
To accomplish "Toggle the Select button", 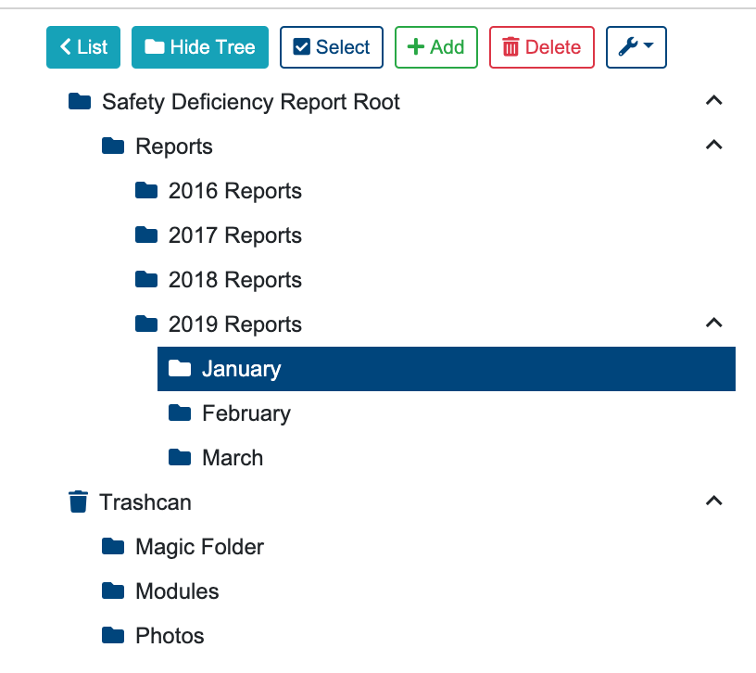I will coord(332,47).
